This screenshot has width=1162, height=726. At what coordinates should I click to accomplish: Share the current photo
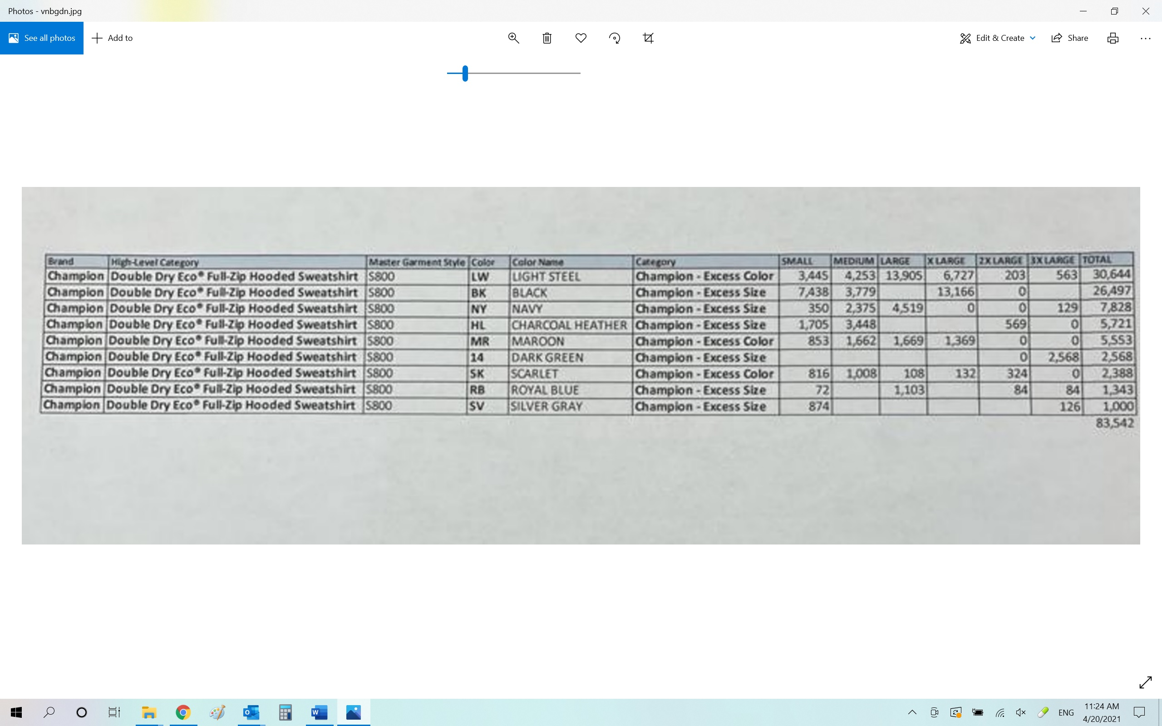click(x=1070, y=38)
